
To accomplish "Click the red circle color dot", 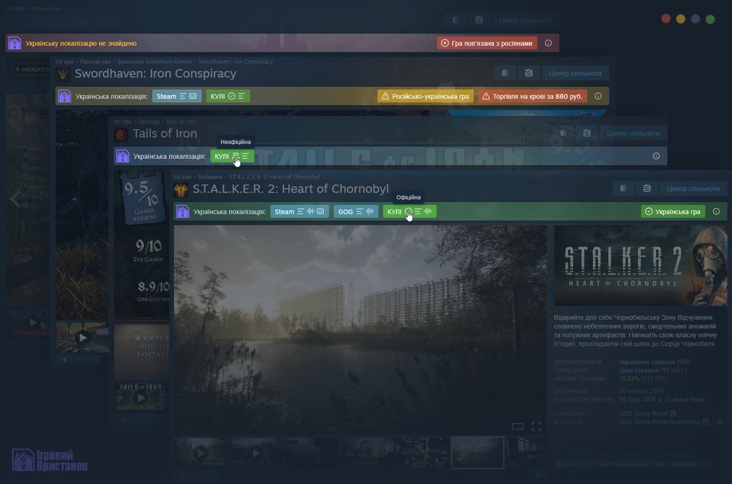I will [666, 19].
